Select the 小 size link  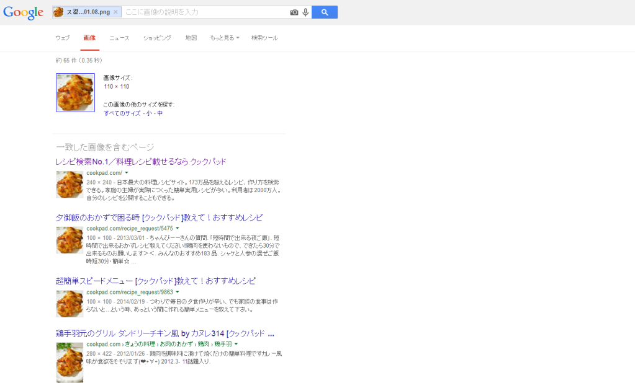click(x=149, y=113)
